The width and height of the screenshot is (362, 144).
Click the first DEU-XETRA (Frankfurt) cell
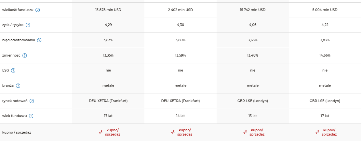coord(108,101)
